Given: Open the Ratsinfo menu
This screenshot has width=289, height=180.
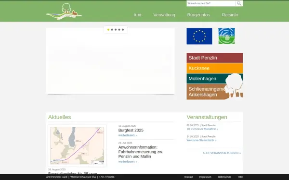Looking at the screenshot, I should (x=230, y=15).
